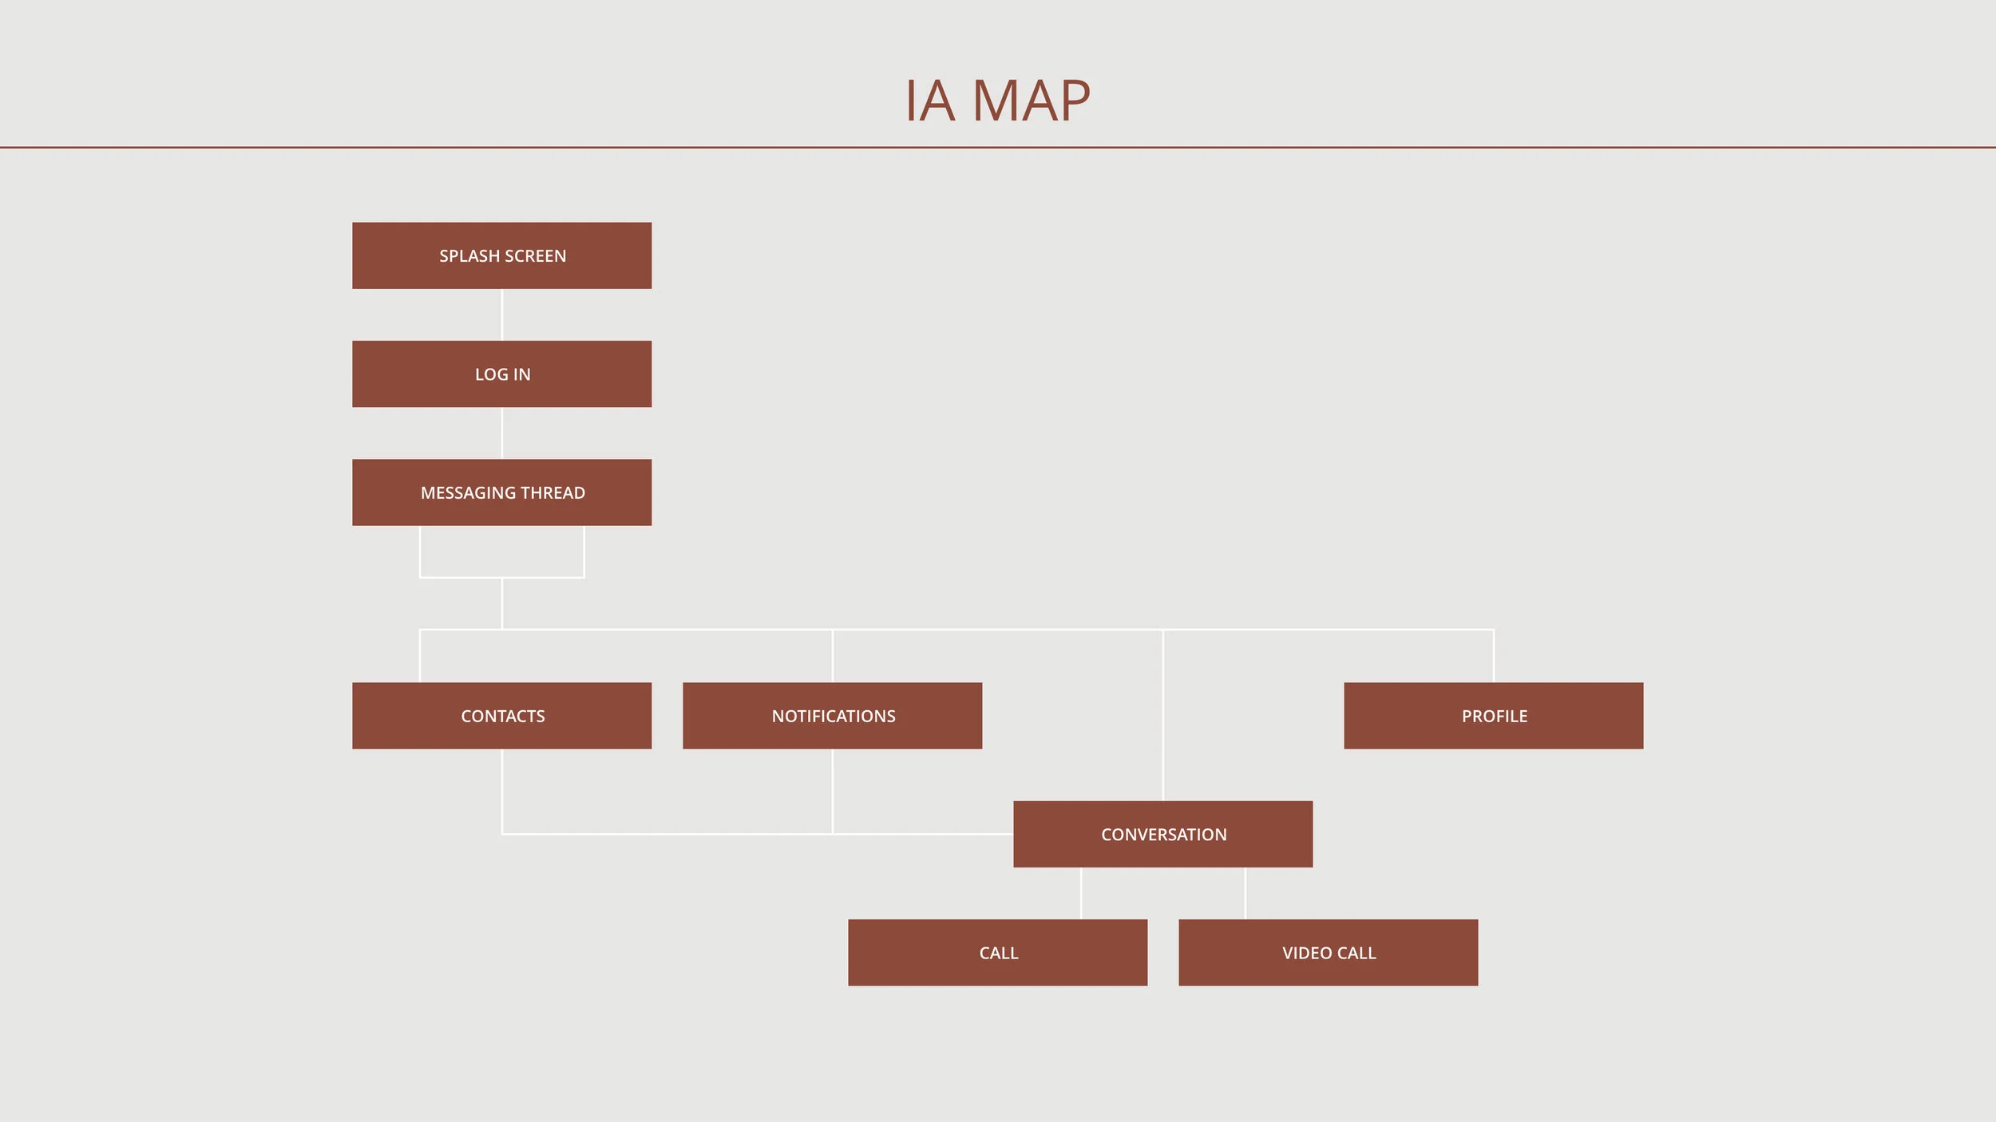1996x1122 pixels.
Task: Click connector line between Conversation and Call
Action: pyautogui.click(x=1081, y=893)
